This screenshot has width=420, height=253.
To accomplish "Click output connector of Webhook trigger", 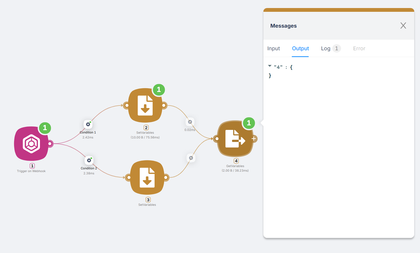I will (50, 144).
